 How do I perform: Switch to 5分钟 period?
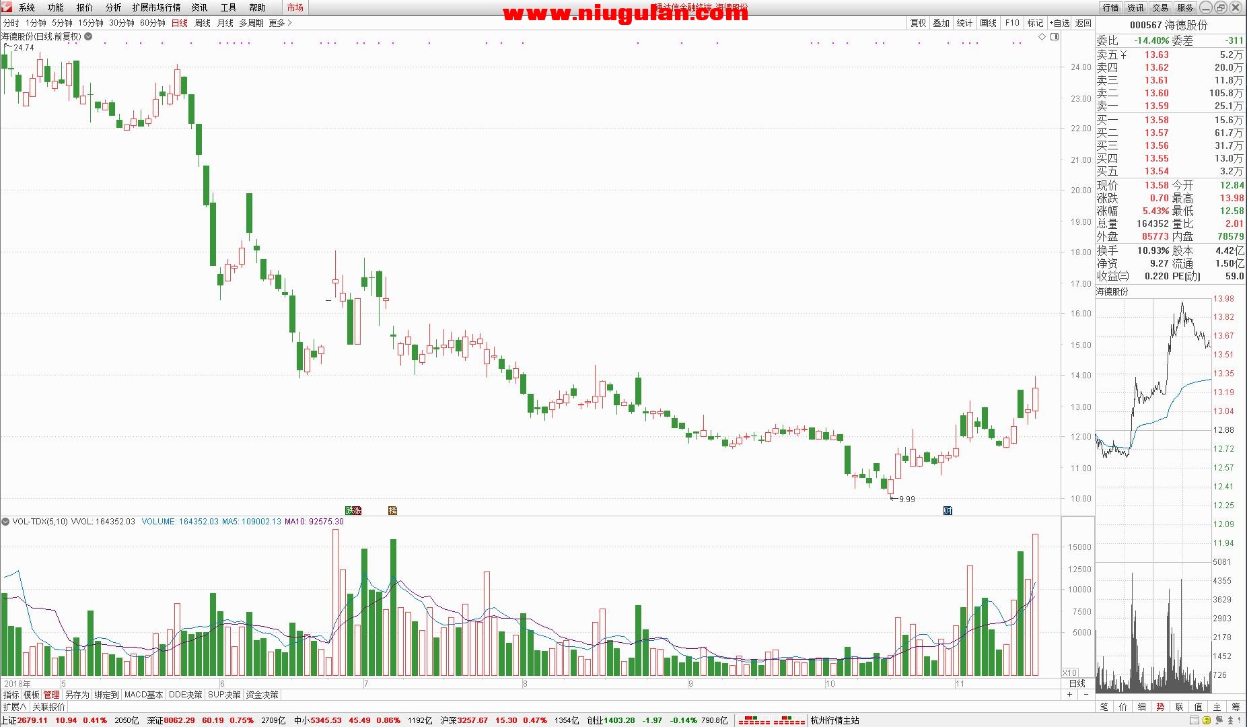pyautogui.click(x=63, y=23)
